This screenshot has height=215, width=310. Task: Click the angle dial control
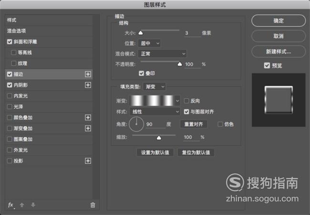click(136, 124)
